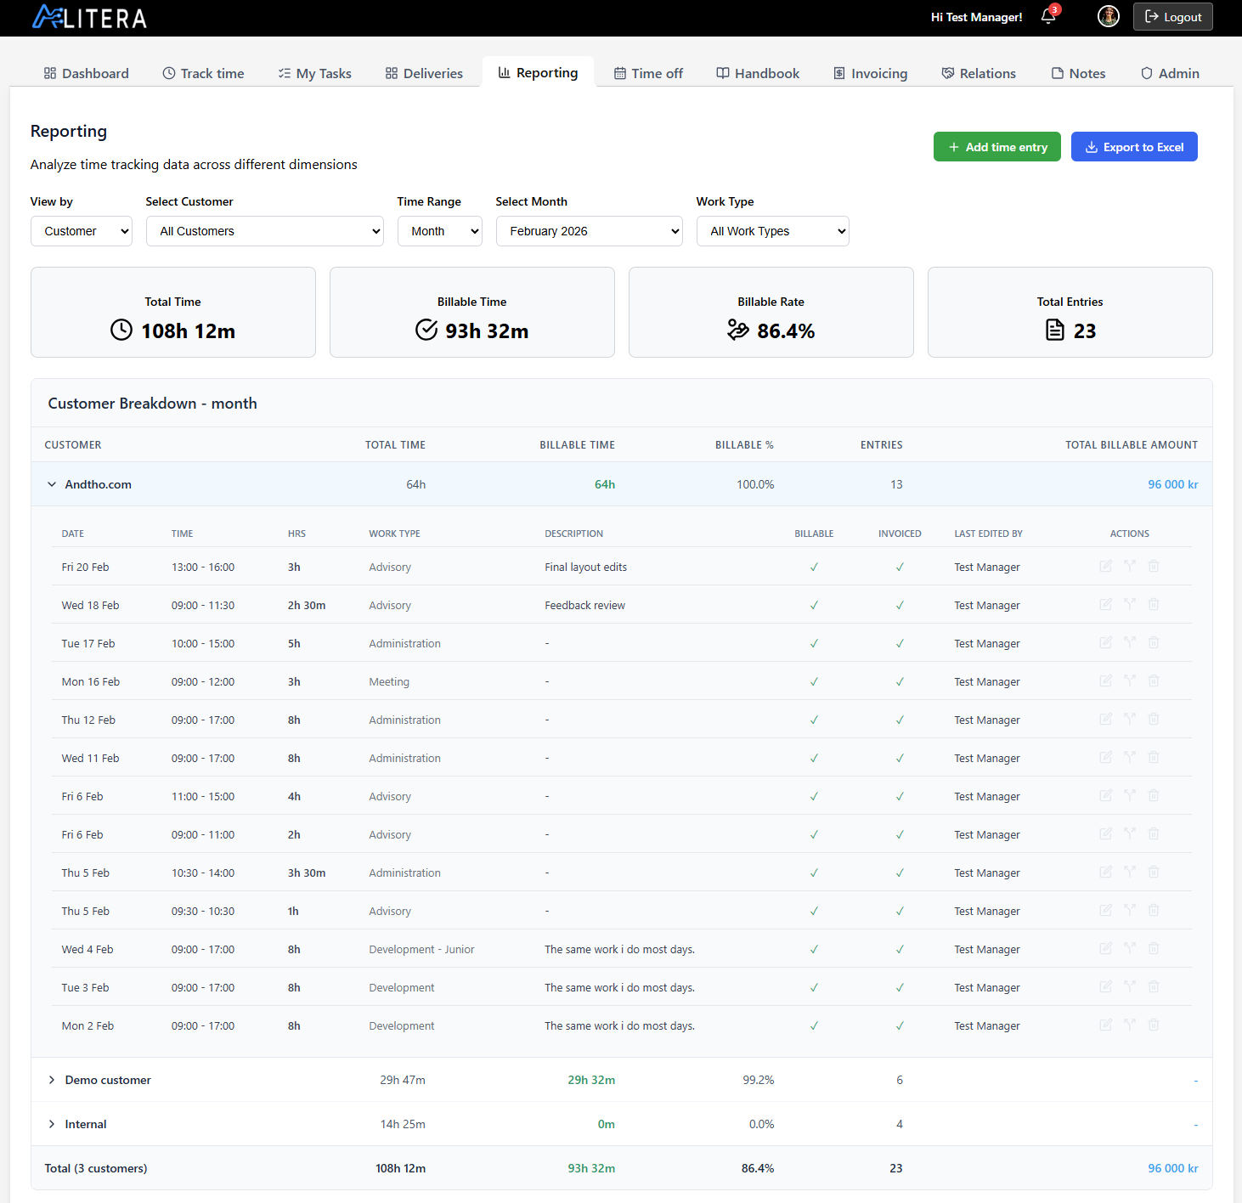Click the 'Total (3 customers)' label
Viewport: 1242px width, 1203px height.
[x=96, y=1168]
